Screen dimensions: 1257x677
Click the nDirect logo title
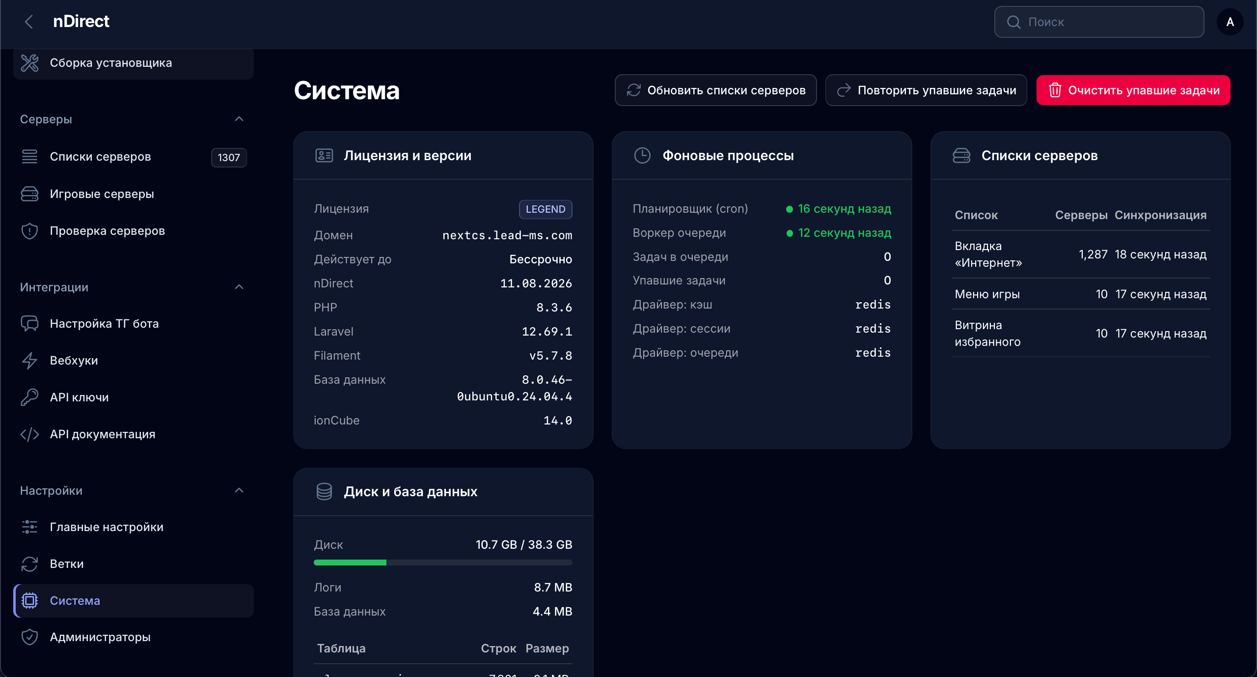[81, 22]
